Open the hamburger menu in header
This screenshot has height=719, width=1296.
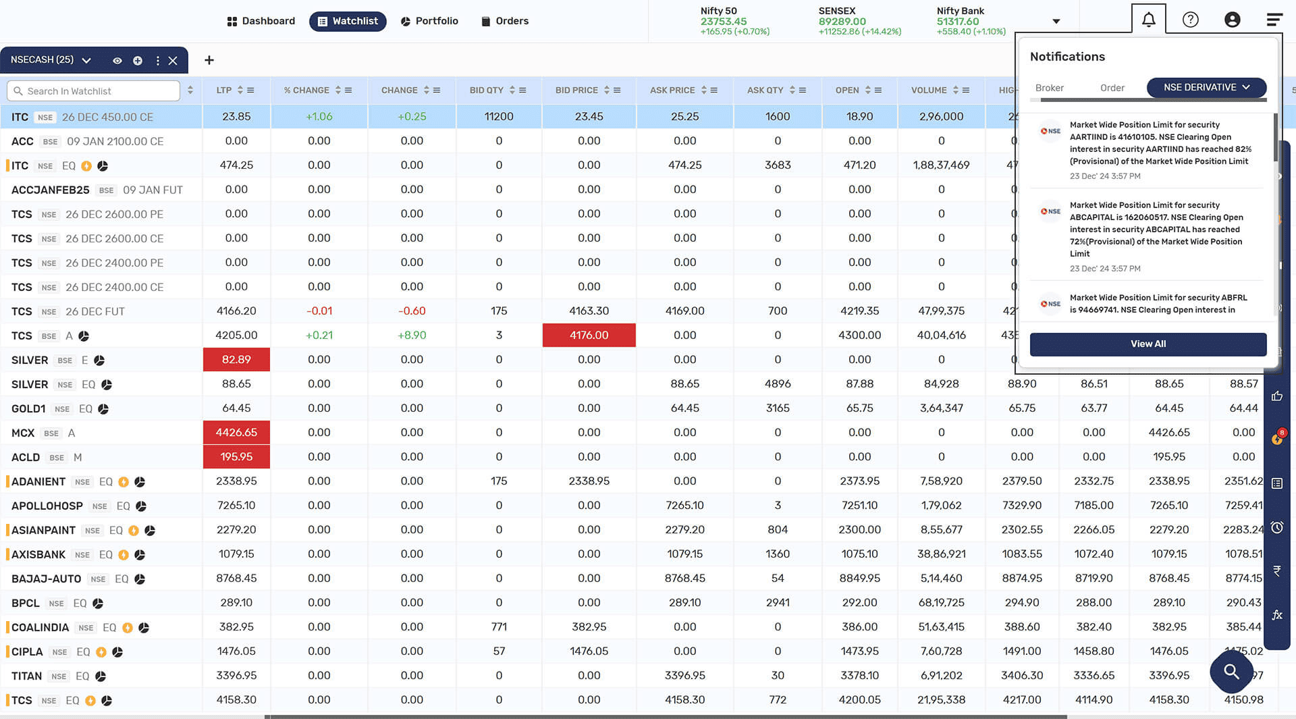(x=1274, y=20)
